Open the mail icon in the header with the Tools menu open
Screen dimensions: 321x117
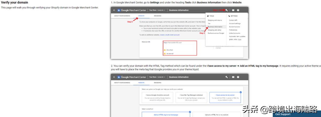(x=233, y=10)
